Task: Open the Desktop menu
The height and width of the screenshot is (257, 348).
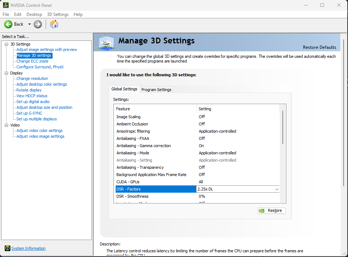Action: (x=34, y=14)
